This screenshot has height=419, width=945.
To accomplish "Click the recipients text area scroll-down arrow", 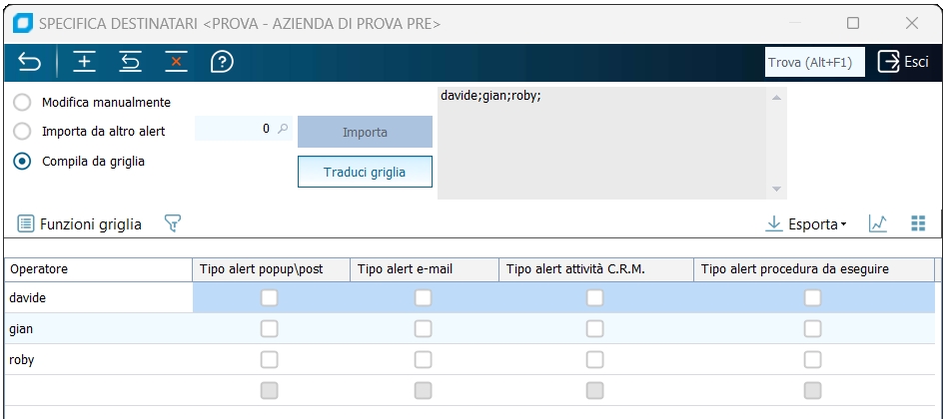I will pos(776,189).
